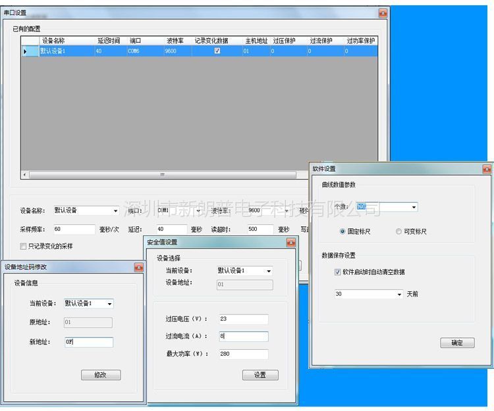Click the 过压电压 (V) input field
The width and height of the screenshot is (494, 411).
[x=243, y=320]
